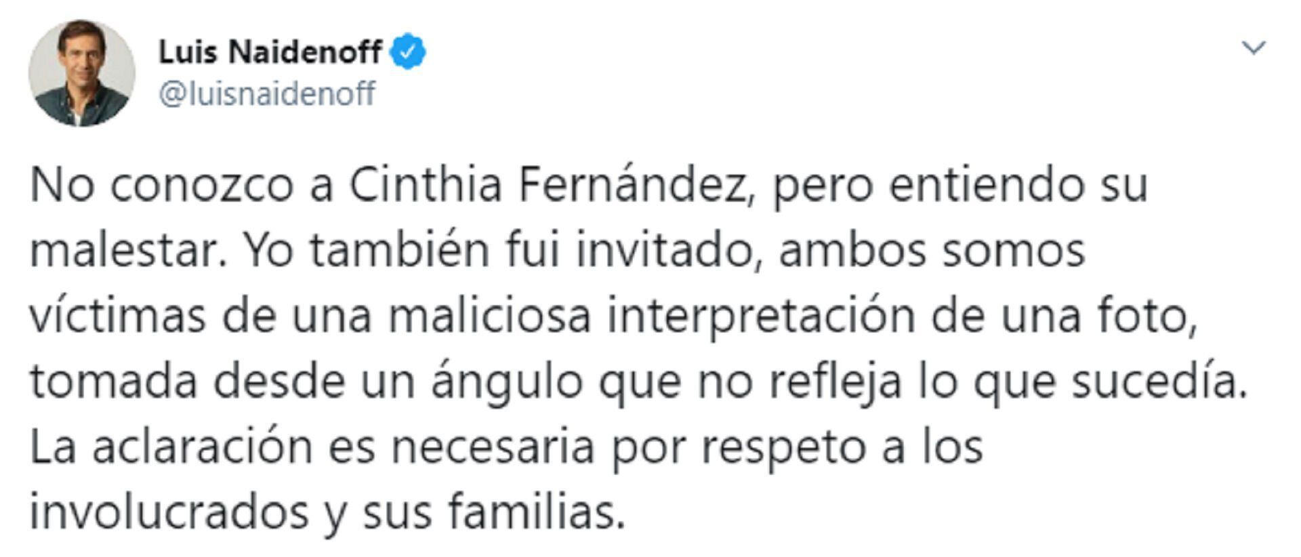Viewport: 1301px width, 557px height.
Task: Click the word "maliciosa" in the tweet
Action: pyautogui.click(x=489, y=316)
